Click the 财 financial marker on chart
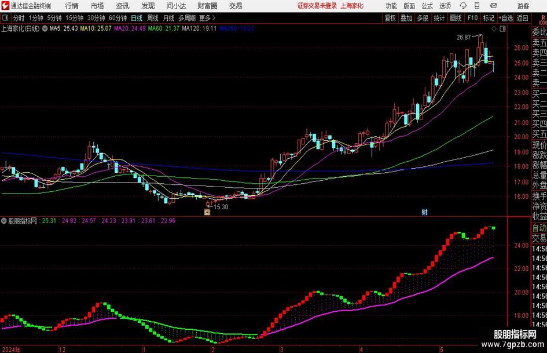This screenshot has width=547, height=353. 424,212
